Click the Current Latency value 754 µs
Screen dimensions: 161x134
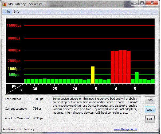coord(37,109)
